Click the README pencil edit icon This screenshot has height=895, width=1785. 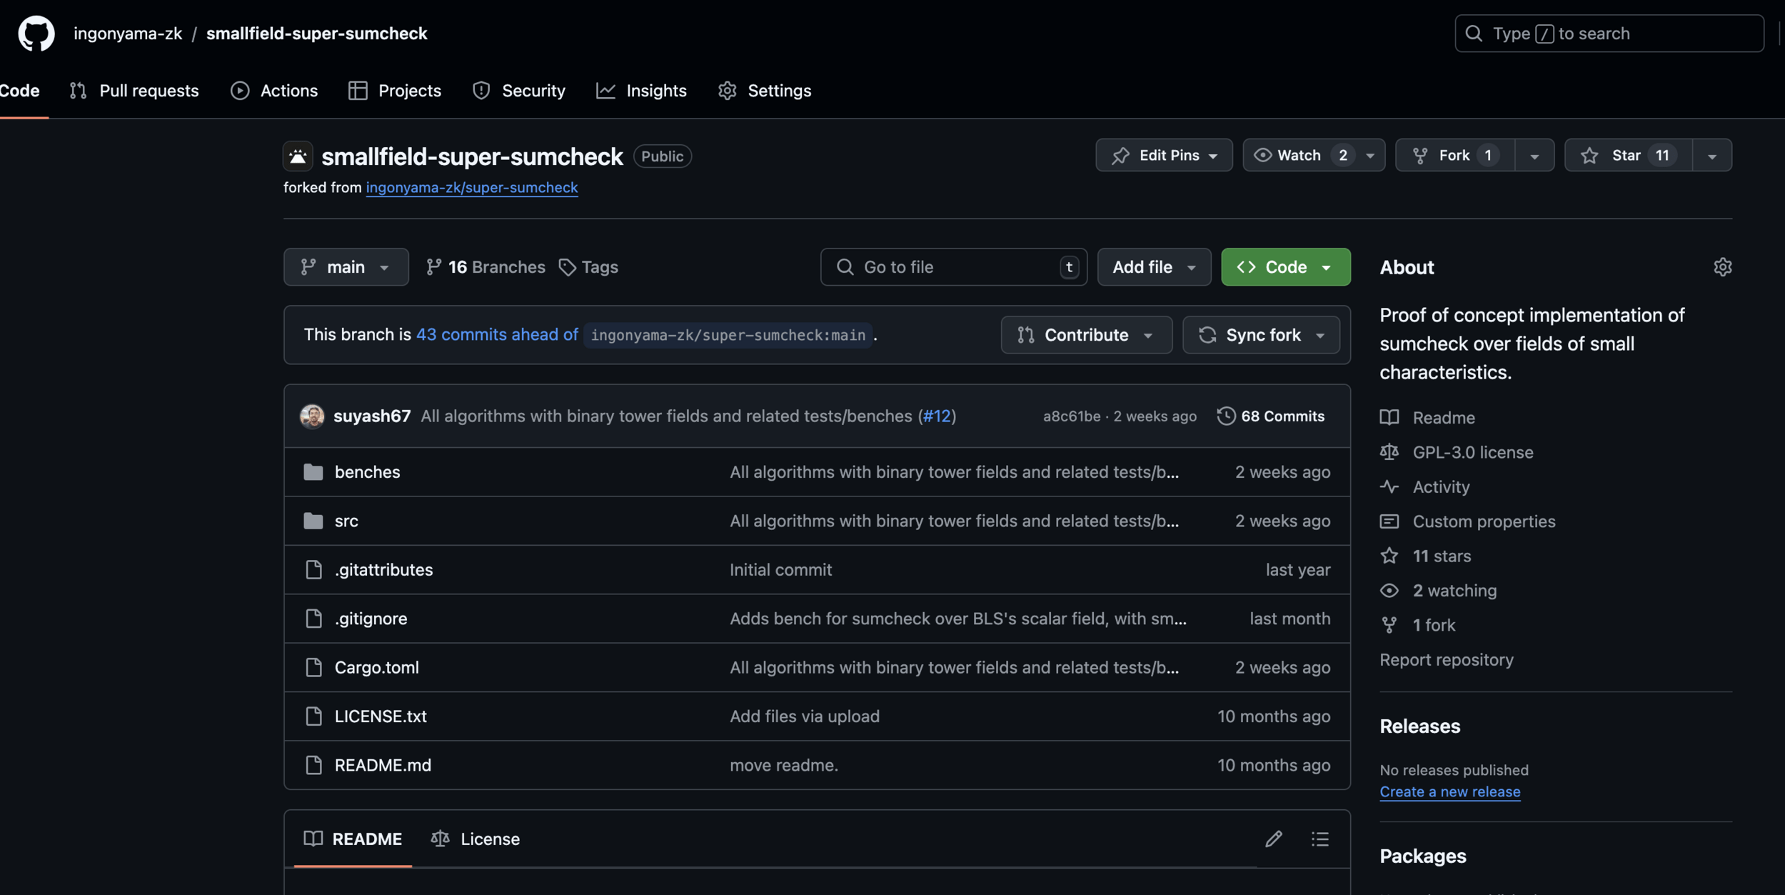pos(1273,839)
